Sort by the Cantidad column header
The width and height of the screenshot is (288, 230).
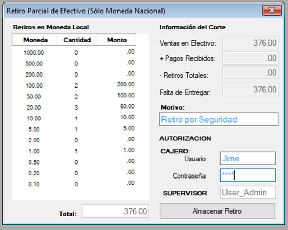(77, 40)
